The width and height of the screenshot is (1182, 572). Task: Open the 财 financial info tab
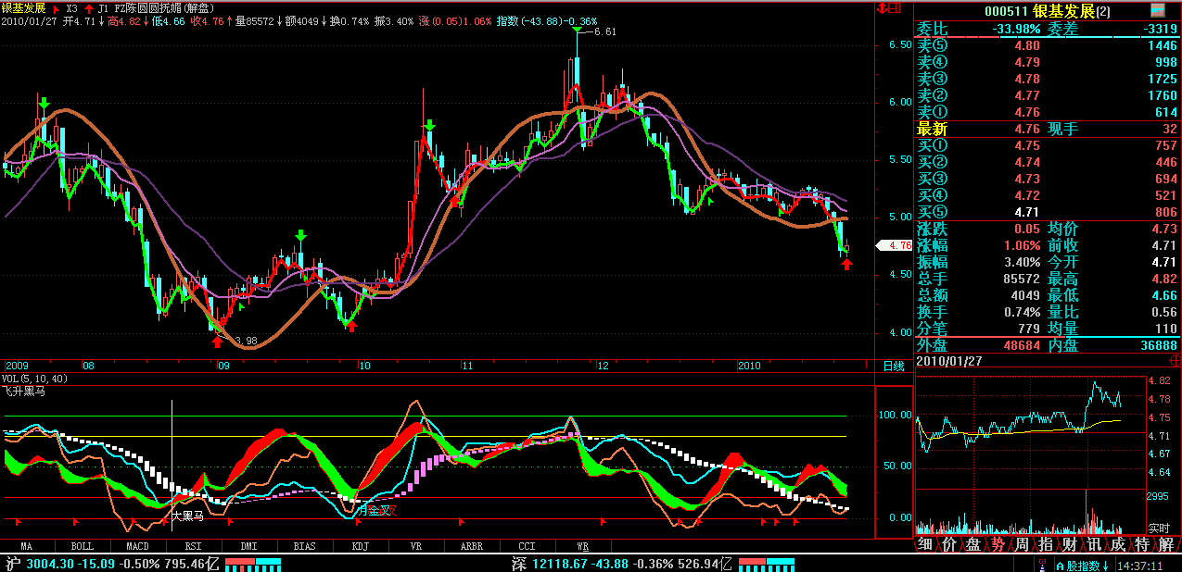pyautogui.click(x=1069, y=544)
